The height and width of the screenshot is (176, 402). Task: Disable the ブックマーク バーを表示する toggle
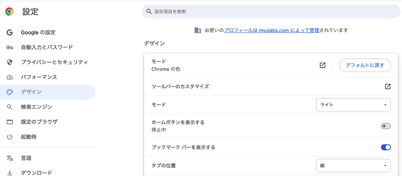click(386, 147)
